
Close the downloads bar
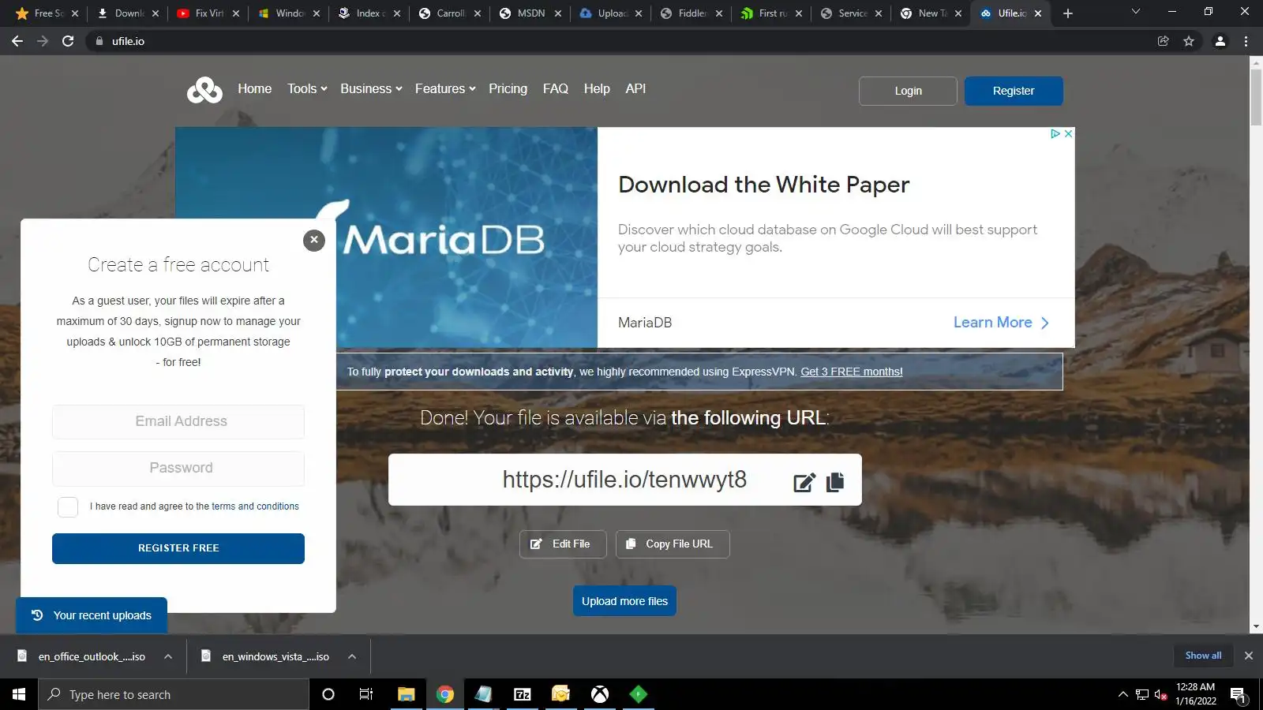pyautogui.click(x=1249, y=656)
